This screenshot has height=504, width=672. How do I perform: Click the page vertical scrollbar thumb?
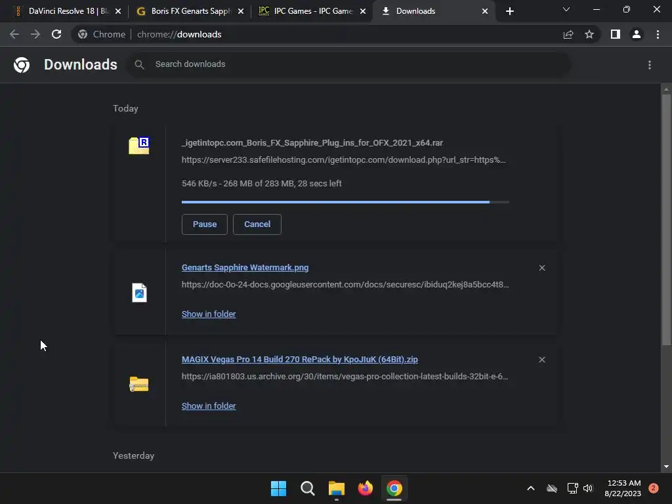pyautogui.click(x=666, y=219)
